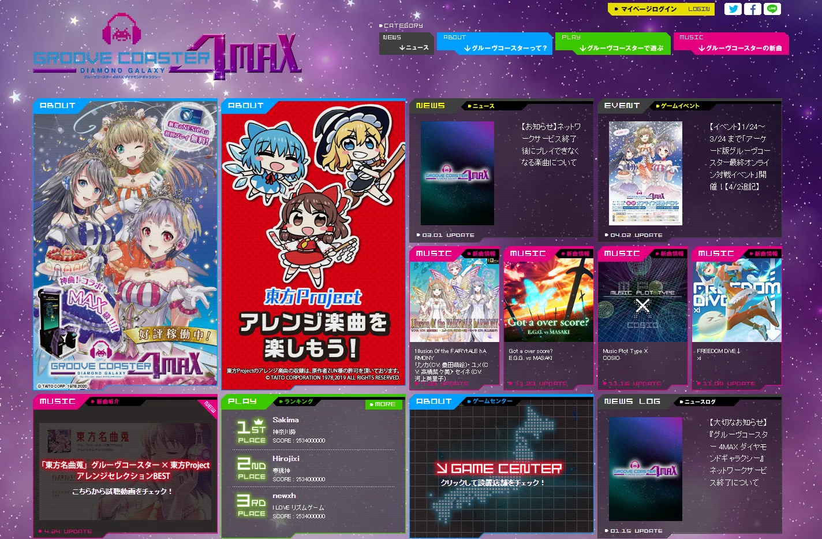The image size is (822, 539).
Task: Click the MORE button in ranking panel
Action: coord(383,404)
